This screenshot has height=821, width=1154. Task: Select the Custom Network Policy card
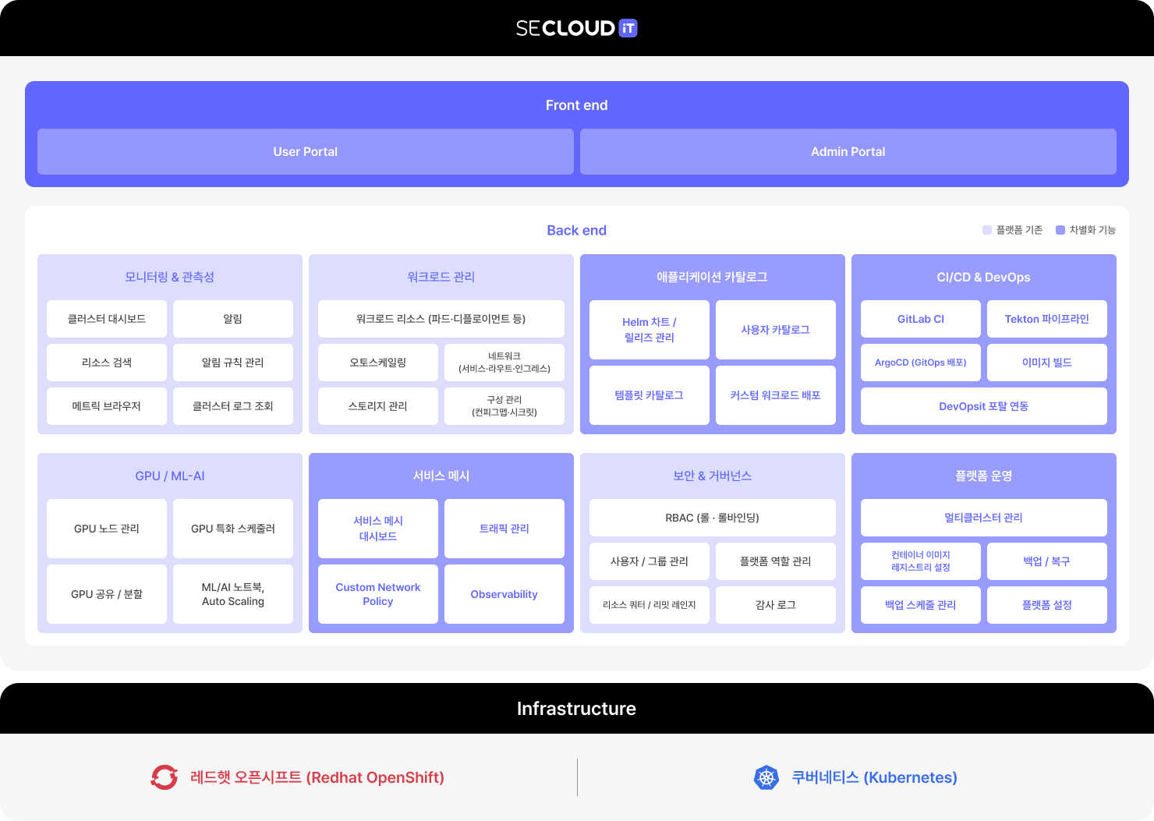coord(378,594)
